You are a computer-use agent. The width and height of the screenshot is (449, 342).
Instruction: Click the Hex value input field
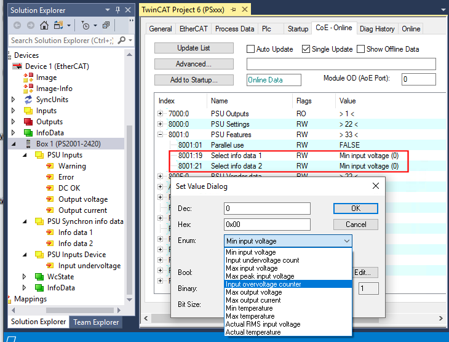(x=267, y=225)
